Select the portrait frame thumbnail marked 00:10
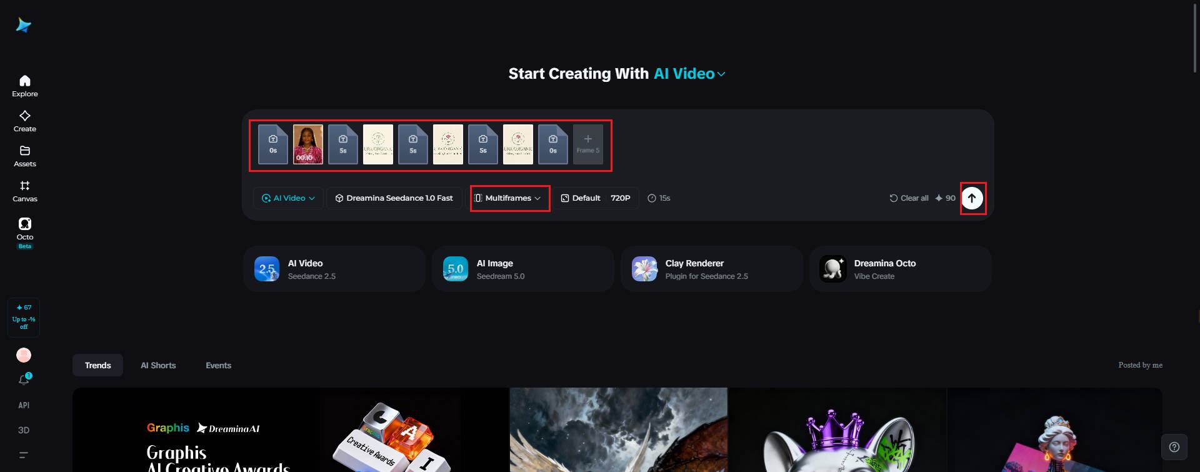 (308, 144)
